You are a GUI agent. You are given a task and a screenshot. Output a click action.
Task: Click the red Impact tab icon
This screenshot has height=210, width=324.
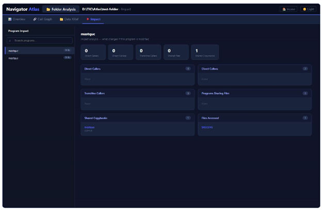(x=88, y=19)
